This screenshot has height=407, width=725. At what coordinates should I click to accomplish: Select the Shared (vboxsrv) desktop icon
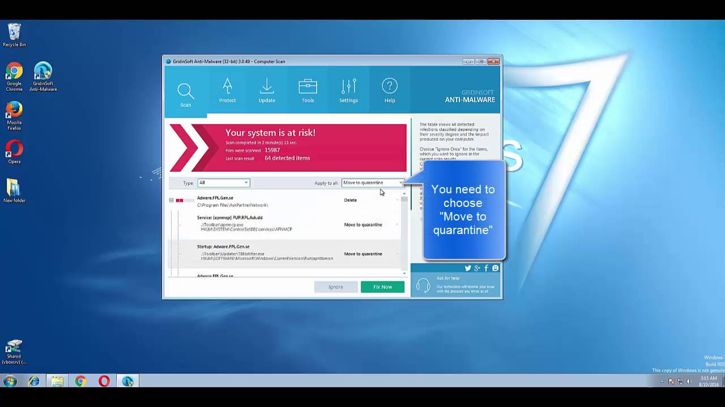pos(14,352)
